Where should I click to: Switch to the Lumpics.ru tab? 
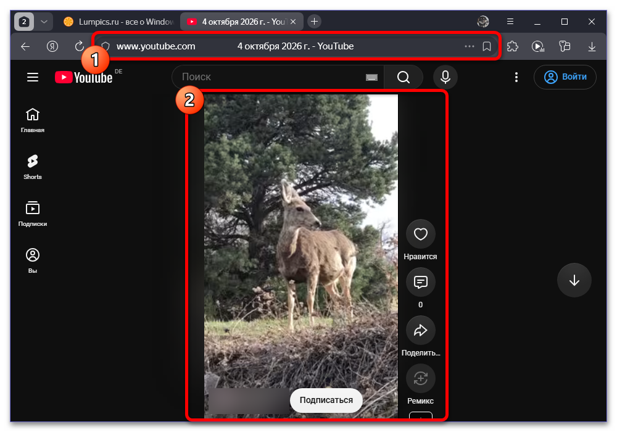click(119, 22)
